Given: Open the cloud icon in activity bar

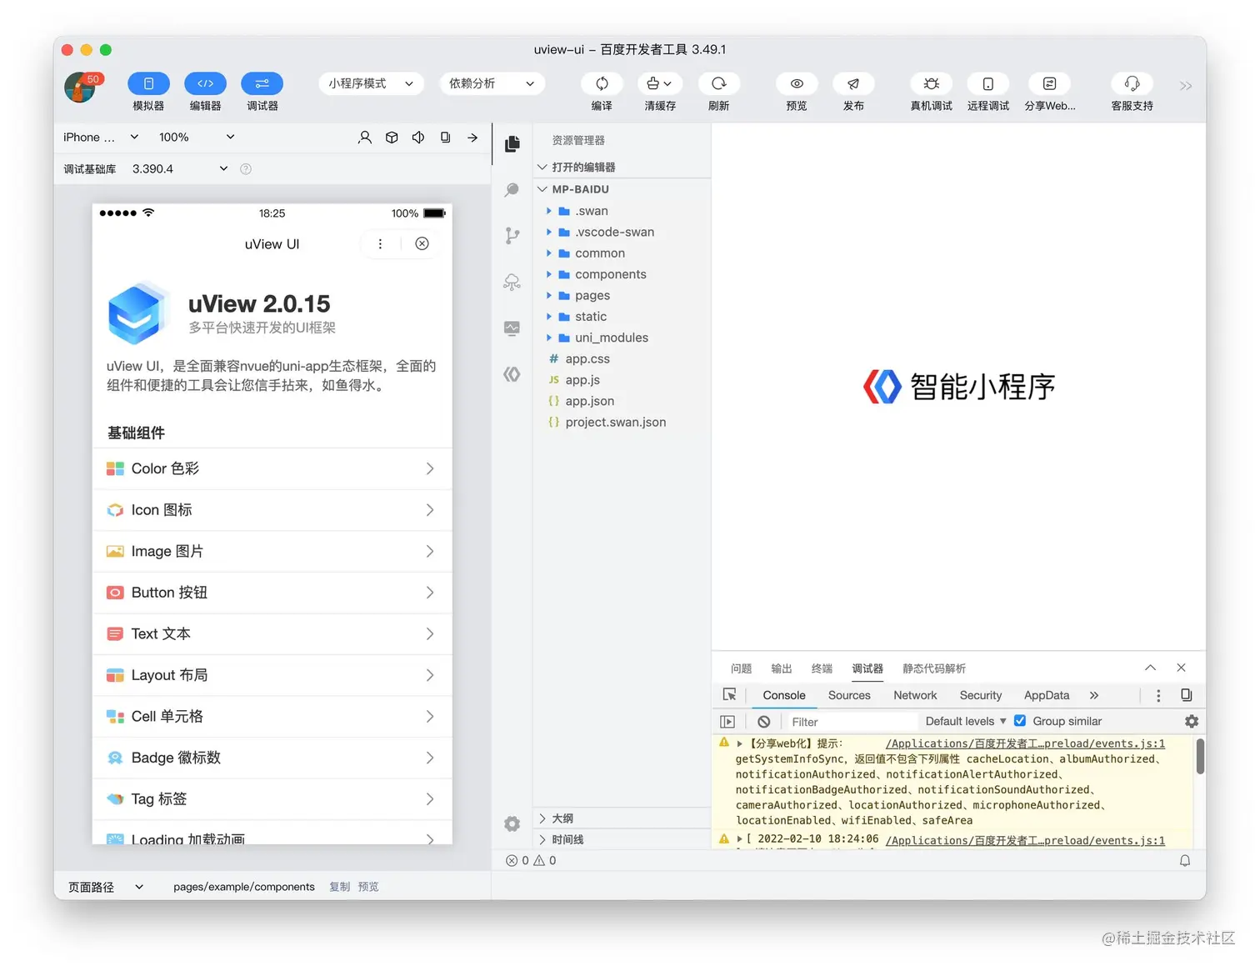Looking at the screenshot, I should (x=512, y=282).
